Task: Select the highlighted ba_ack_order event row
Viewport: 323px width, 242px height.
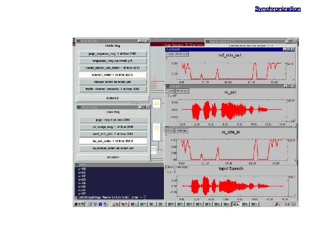Action: point(113,141)
